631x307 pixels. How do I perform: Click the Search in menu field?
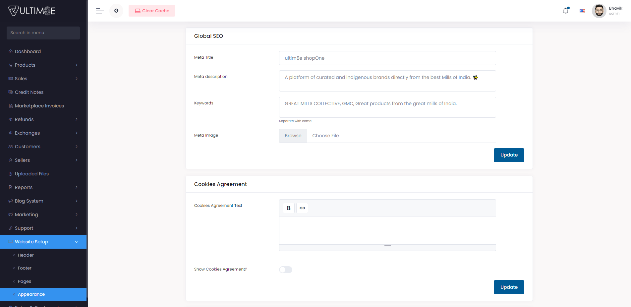[x=43, y=33]
